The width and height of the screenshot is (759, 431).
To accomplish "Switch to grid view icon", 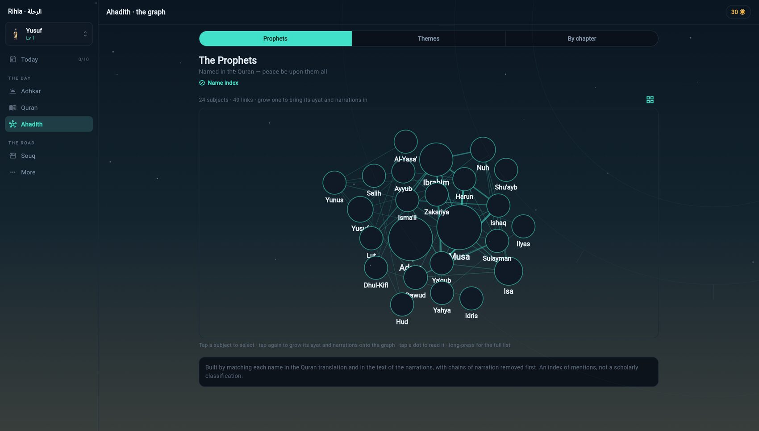I will coord(650,100).
